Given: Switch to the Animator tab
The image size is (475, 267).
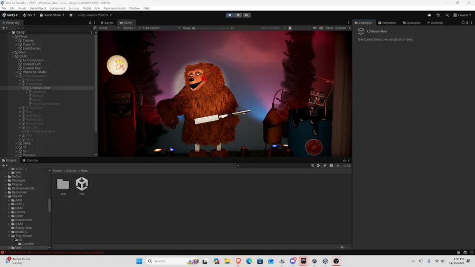Looking at the screenshot, I should [x=435, y=23].
